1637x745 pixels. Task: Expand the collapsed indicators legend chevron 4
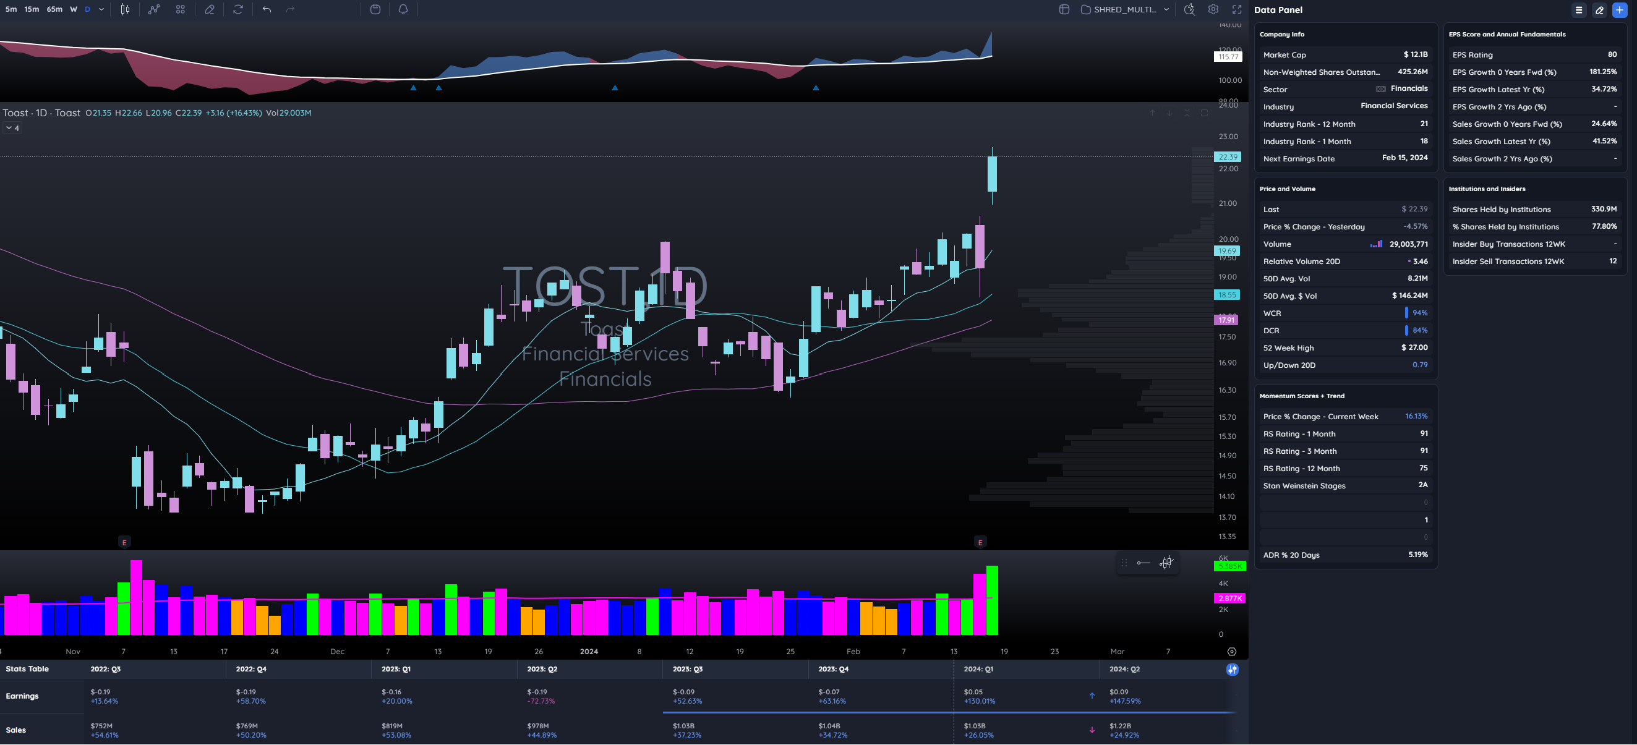pos(13,129)
